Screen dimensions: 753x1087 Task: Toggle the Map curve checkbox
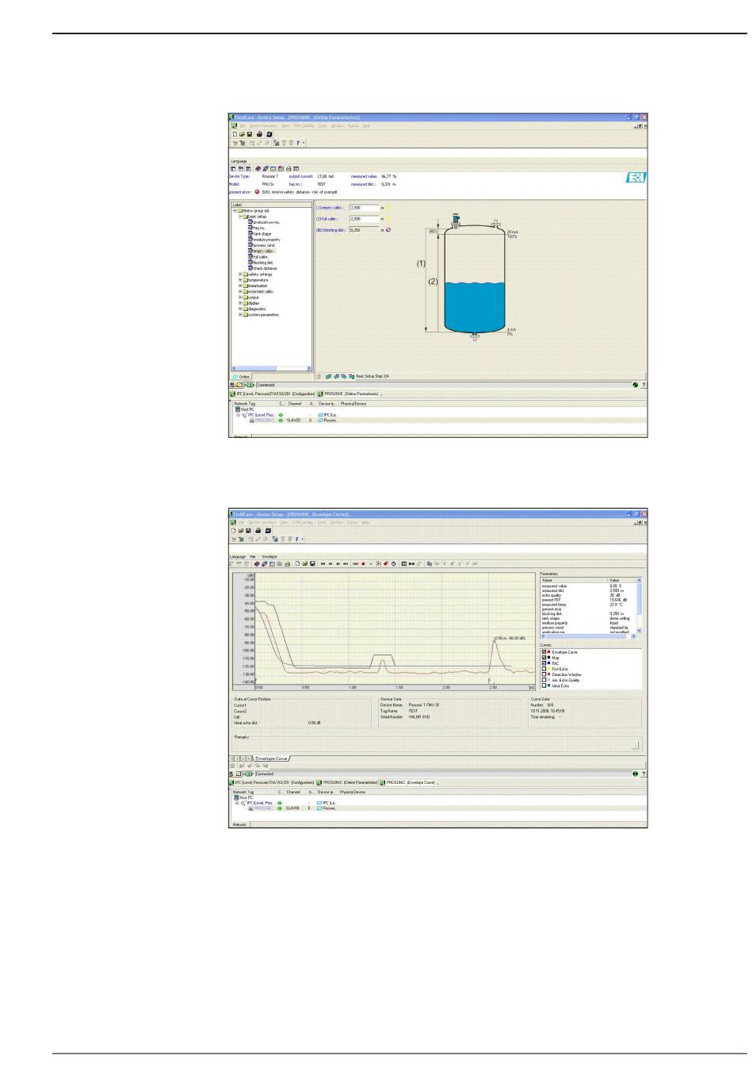coord(544,658)
